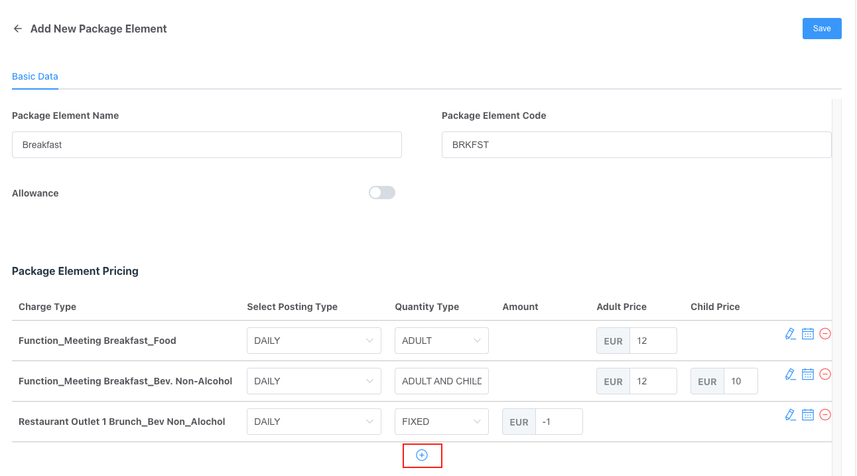Click the Package Element Code field
The image size is (857, 476).
[636, 145]
